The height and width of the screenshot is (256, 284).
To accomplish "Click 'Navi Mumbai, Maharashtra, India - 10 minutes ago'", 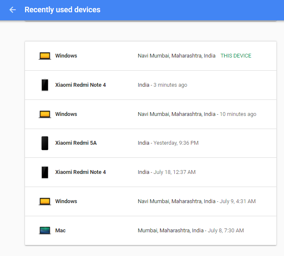I will tap(197, 114).
